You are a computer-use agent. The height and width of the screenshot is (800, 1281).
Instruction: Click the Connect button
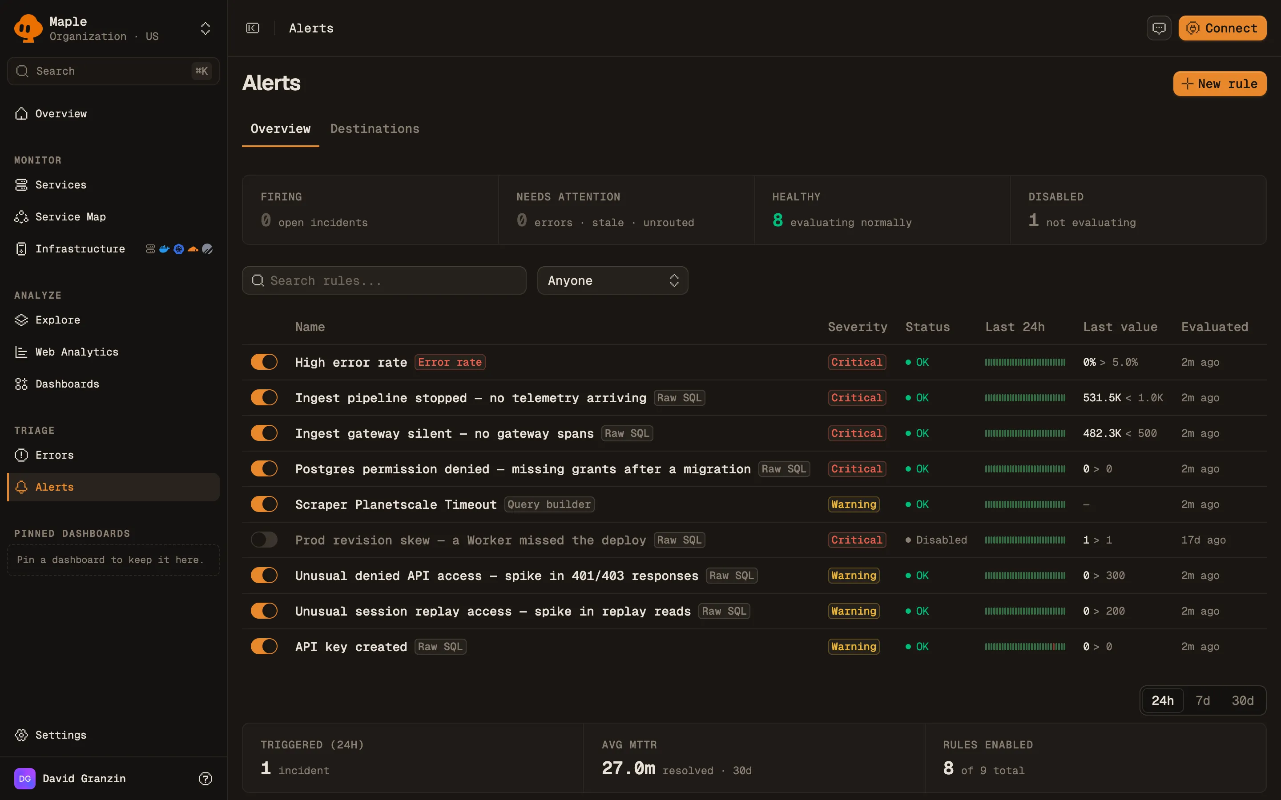(x=1222, y=28)
